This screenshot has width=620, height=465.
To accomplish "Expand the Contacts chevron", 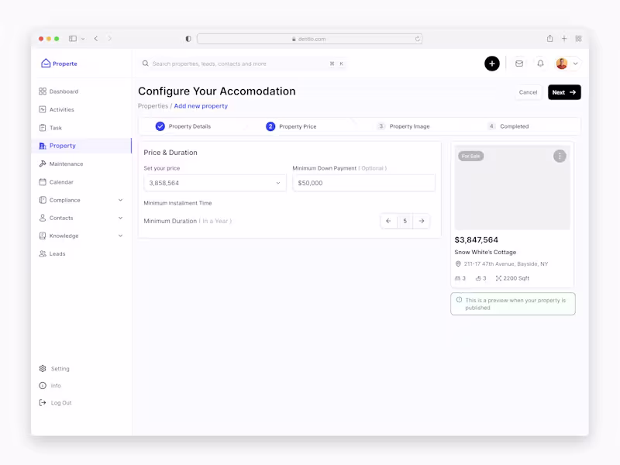I will [x=120, y=218].
